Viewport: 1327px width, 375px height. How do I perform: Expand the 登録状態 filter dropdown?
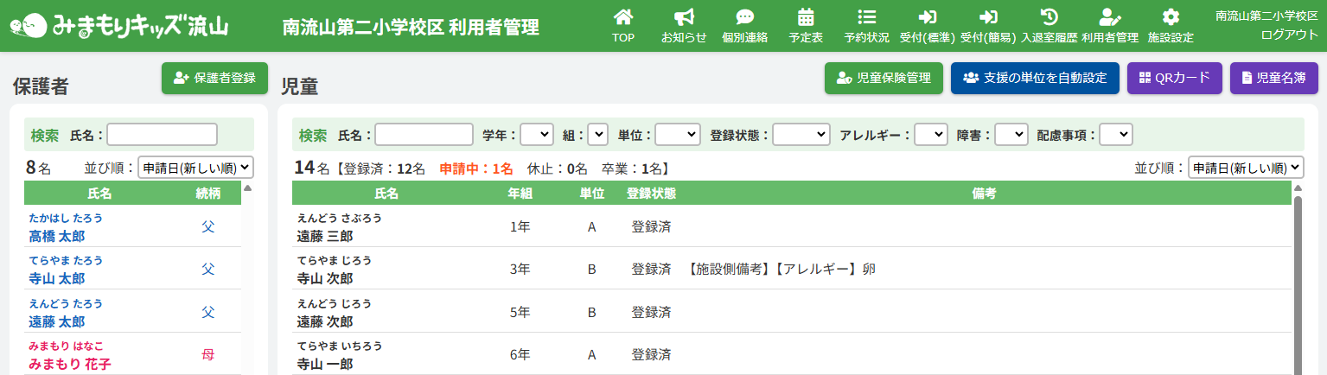point(801,135)
